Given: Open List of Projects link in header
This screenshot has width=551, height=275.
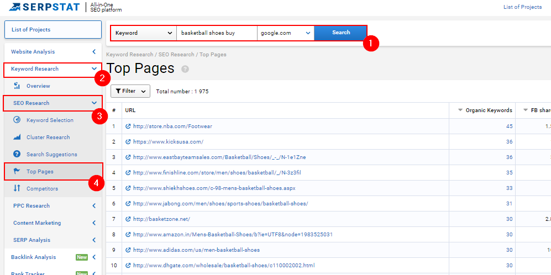Looking at the screenshot, I should pyautogui.click(x=522, y=7).
